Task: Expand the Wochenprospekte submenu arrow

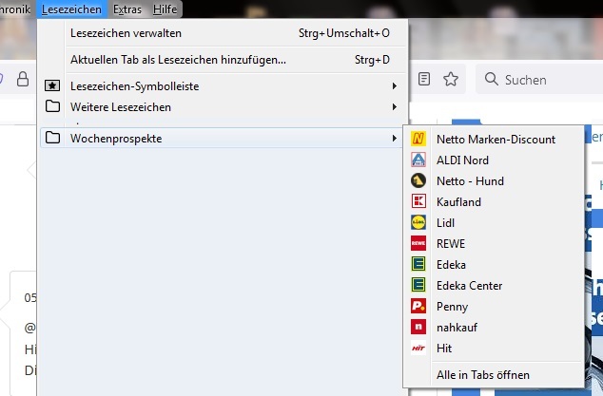Action: 394,138
